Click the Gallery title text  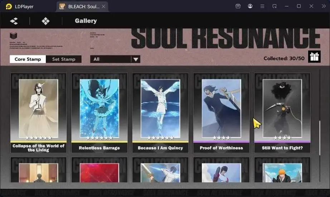86,21
